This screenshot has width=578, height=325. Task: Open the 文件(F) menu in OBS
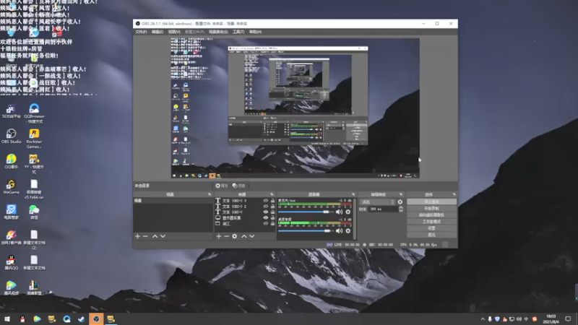point(141,32)
